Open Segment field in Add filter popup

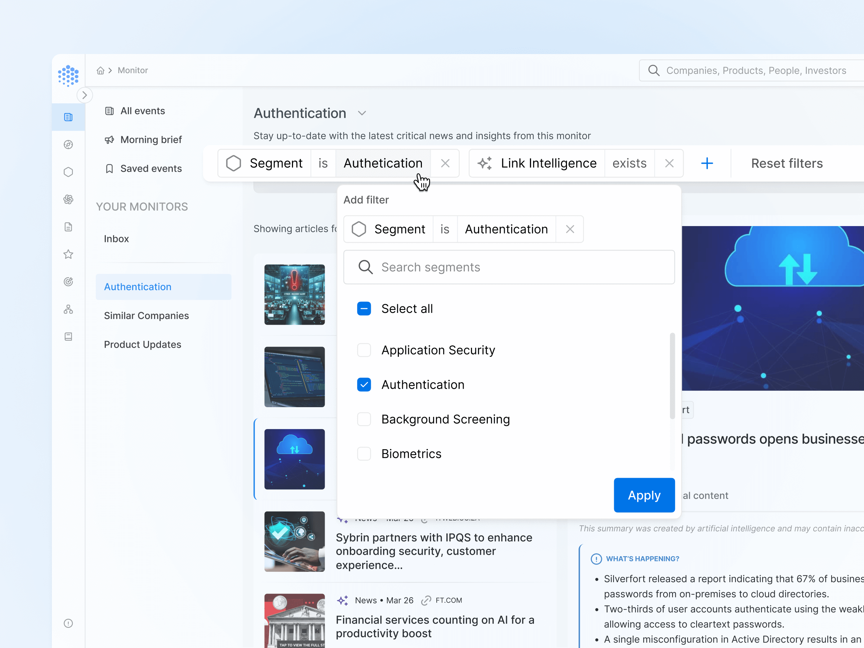point(389,229)
